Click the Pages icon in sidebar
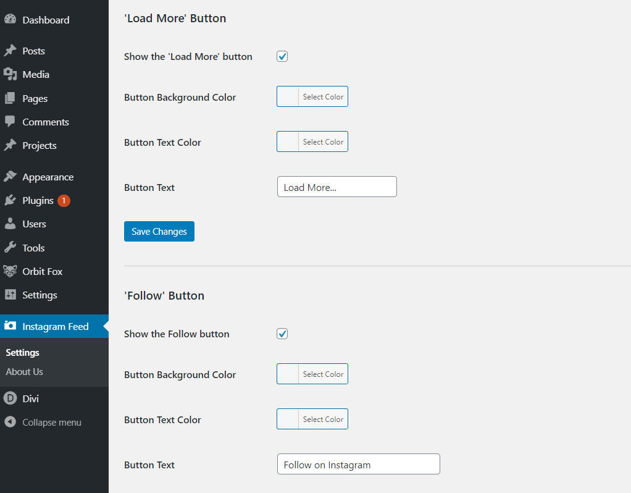631x493 pixels. (x=10, y=98)
